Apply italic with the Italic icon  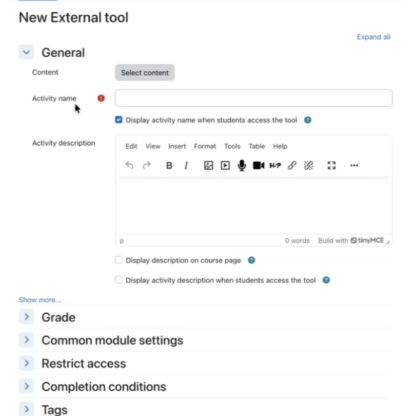(x=186, y=165)
